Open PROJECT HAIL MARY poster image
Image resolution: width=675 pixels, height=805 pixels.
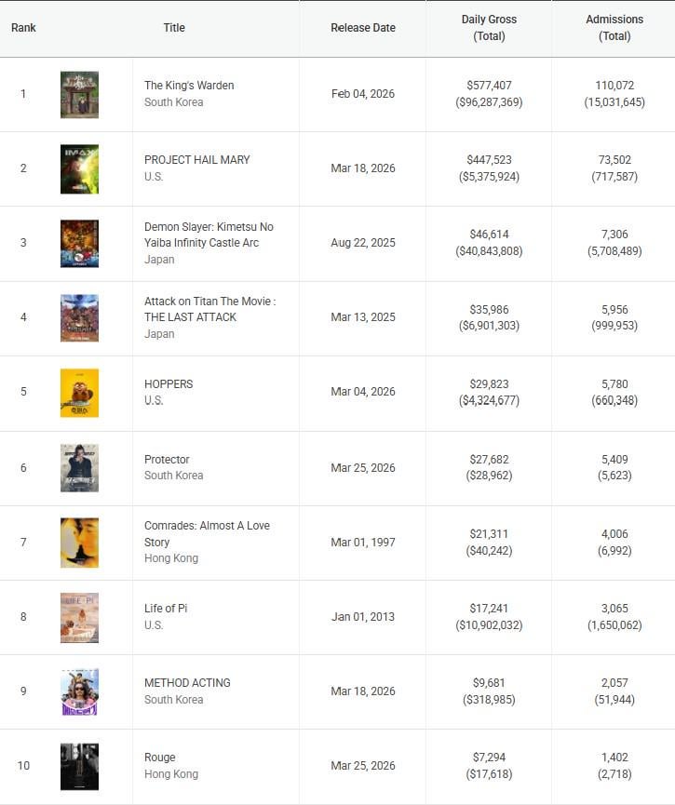pyautogui.click(x=79, y=169)
